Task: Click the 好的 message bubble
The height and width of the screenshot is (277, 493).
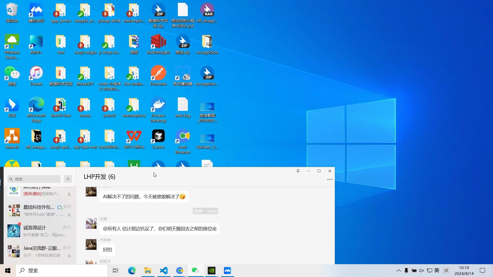Action: [x=107, y=250]
